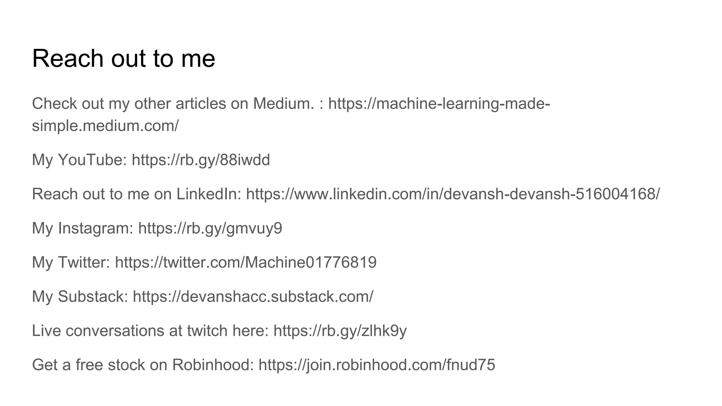Open the LinkedIn devansh-devansh profile URL

click(453, 194)
